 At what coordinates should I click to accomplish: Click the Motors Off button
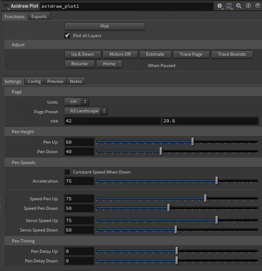point(120,54)
